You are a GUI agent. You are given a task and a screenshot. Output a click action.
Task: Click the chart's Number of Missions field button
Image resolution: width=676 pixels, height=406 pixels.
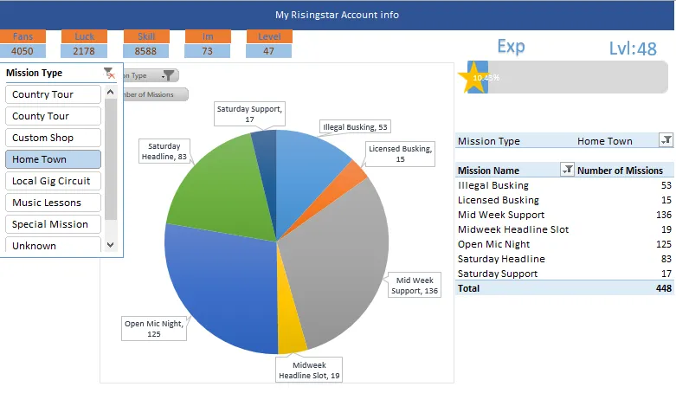[155, 94]
